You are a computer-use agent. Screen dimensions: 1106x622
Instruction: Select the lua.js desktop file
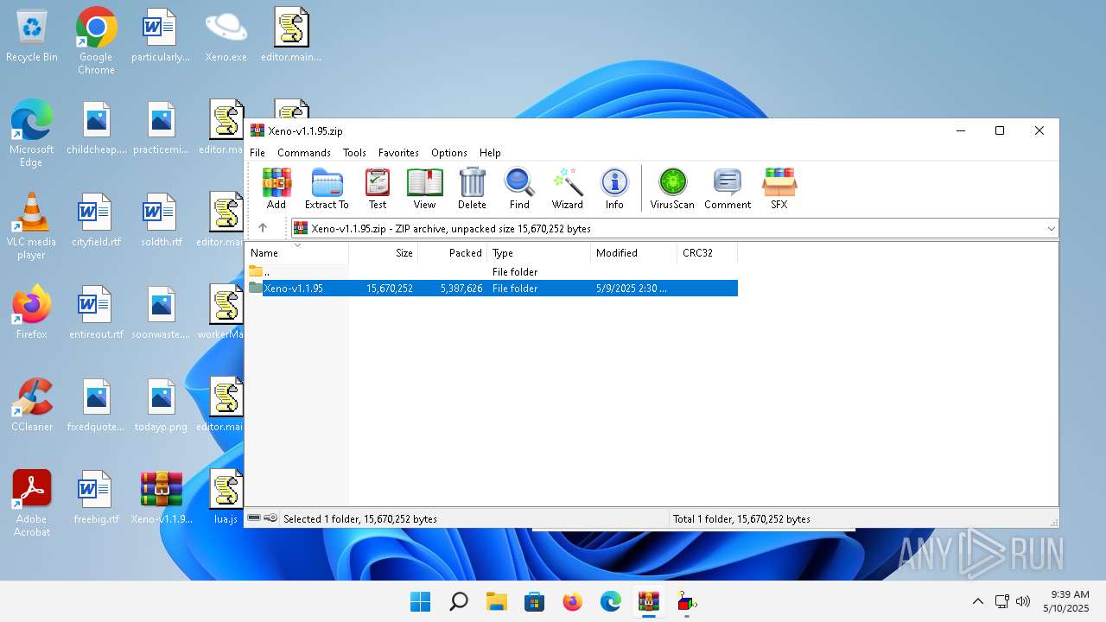[226, 498]
